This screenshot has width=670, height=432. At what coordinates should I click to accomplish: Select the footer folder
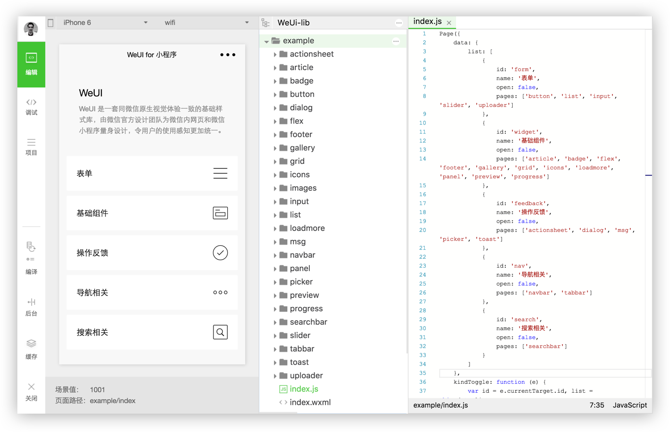click(333, 135)
